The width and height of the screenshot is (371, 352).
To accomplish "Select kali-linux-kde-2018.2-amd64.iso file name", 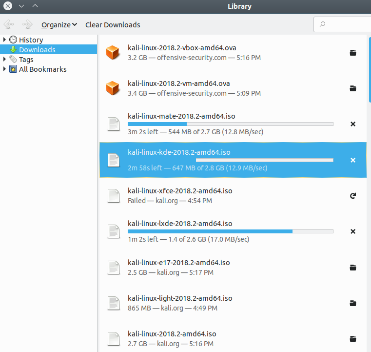I will click(x=179, y=152).
